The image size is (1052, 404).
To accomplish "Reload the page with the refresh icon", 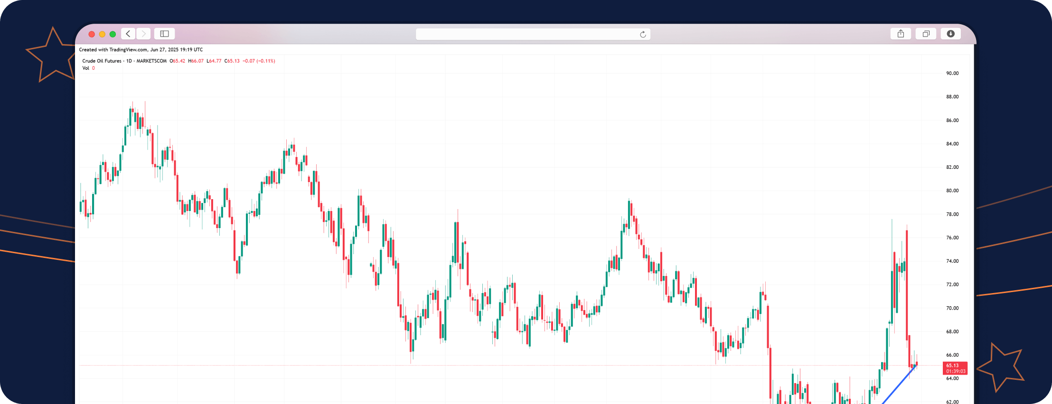I will coord(643,34).
